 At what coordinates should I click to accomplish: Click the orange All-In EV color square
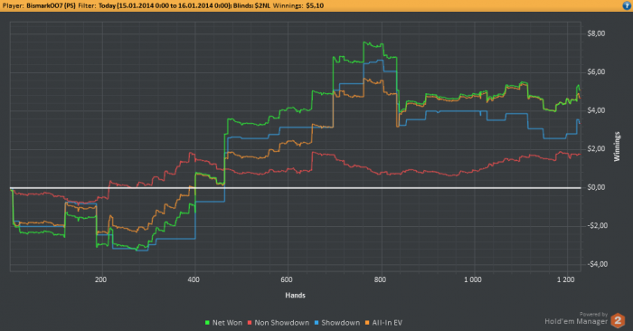[x=367, y=323]
